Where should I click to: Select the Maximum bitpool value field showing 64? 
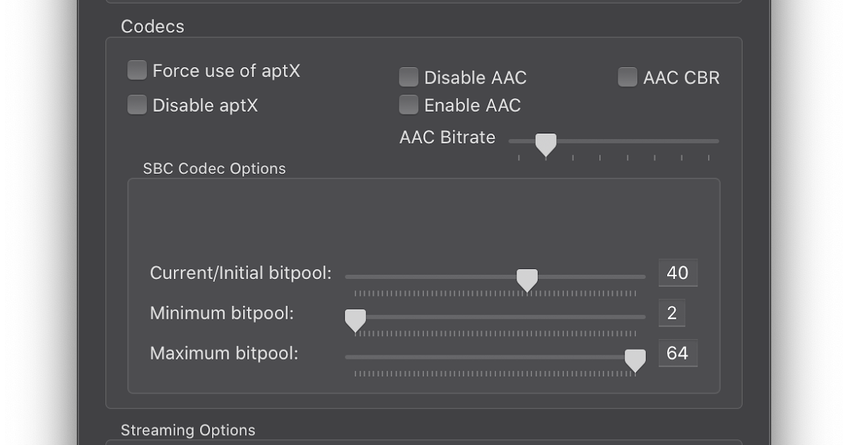[678, 352]
